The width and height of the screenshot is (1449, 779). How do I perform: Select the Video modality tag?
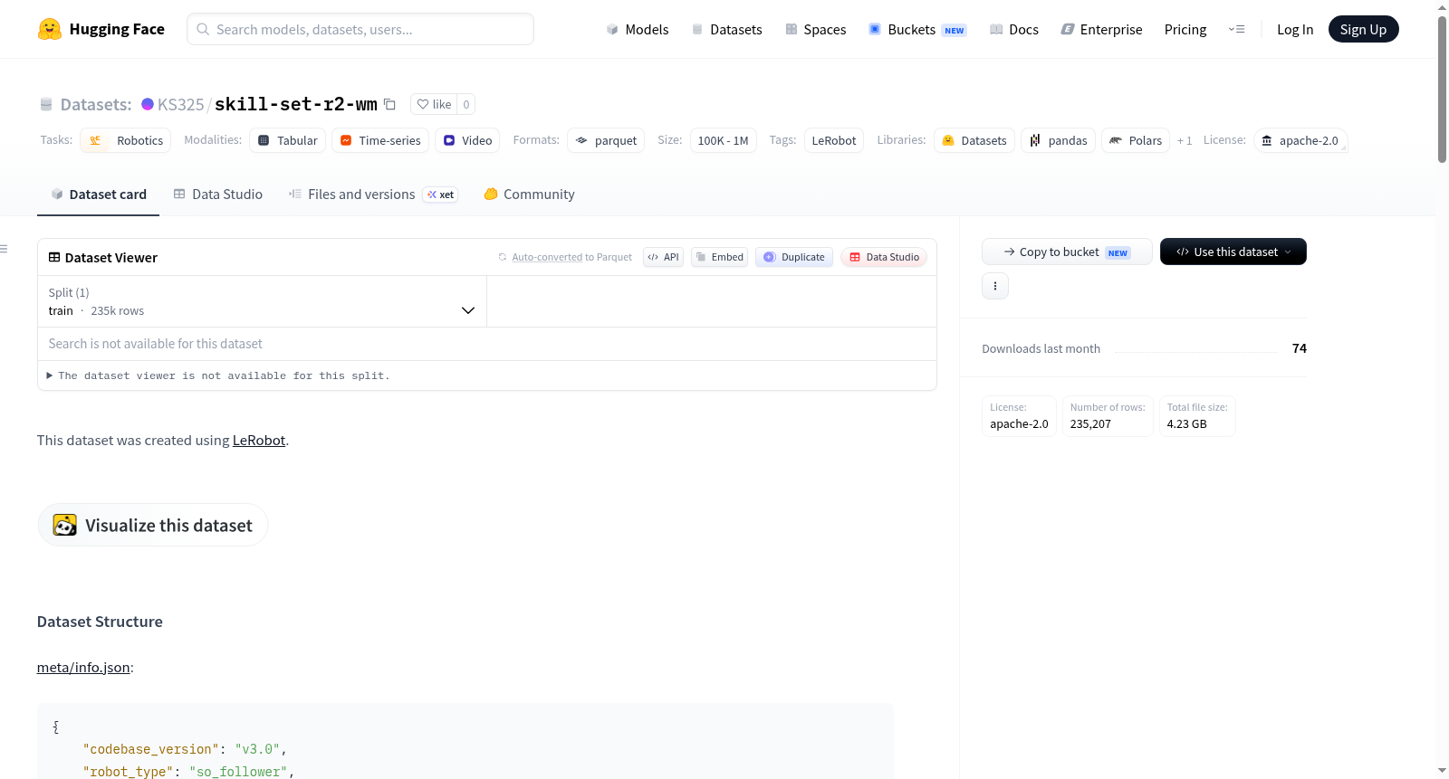(x=468, y=140)
